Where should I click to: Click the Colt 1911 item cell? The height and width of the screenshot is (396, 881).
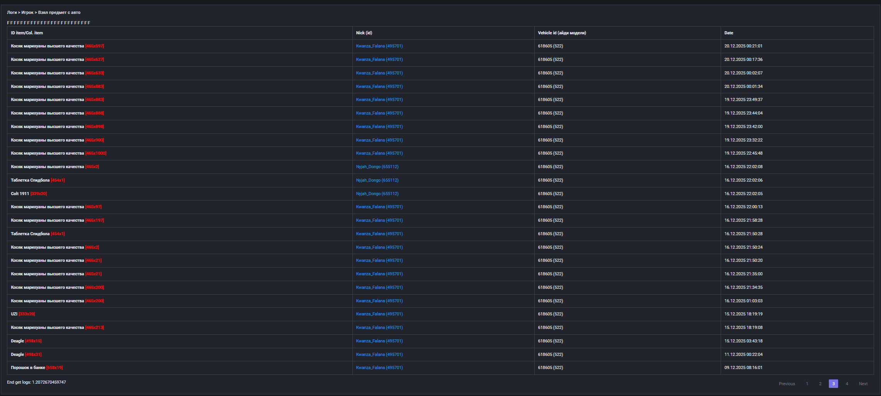pos(20,194)
